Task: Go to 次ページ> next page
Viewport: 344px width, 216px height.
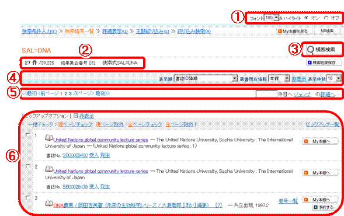Action: point(84,93)
